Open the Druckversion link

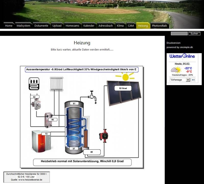point(173,43)
